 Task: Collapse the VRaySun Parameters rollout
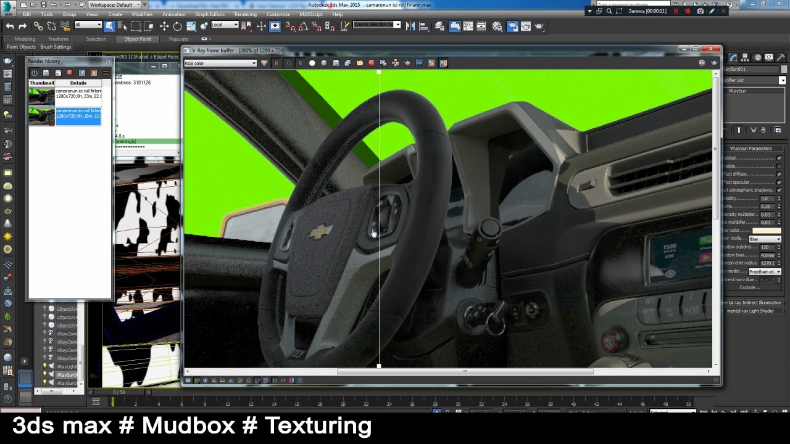750,148
